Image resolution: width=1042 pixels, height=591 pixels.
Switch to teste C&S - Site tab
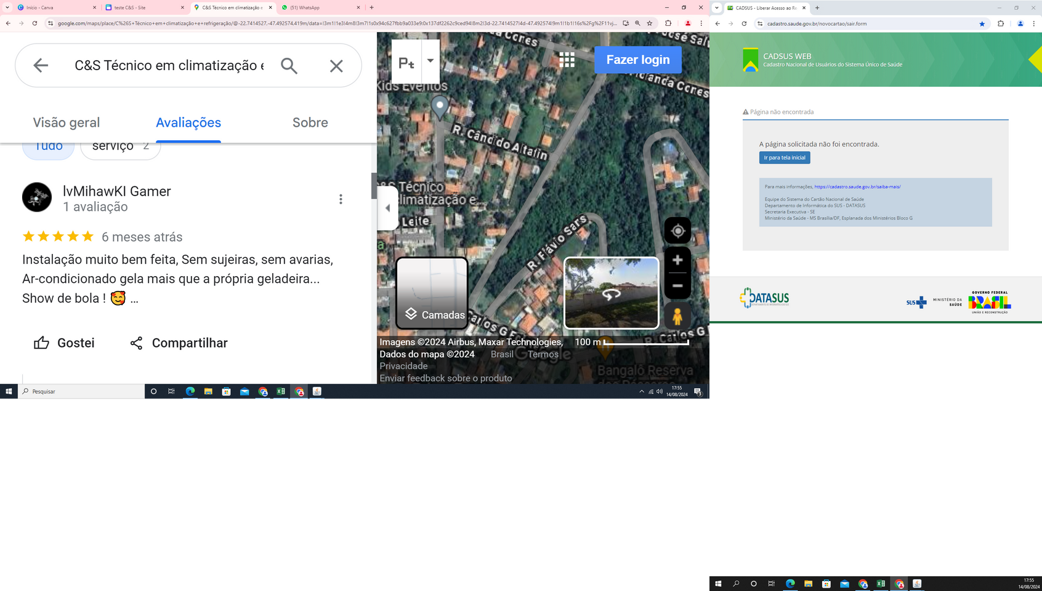point(144,7)
